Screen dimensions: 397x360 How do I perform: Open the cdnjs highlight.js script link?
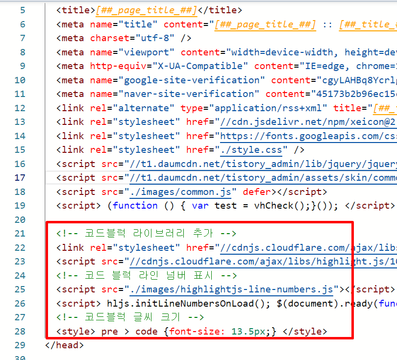click(x=263, y=262)
